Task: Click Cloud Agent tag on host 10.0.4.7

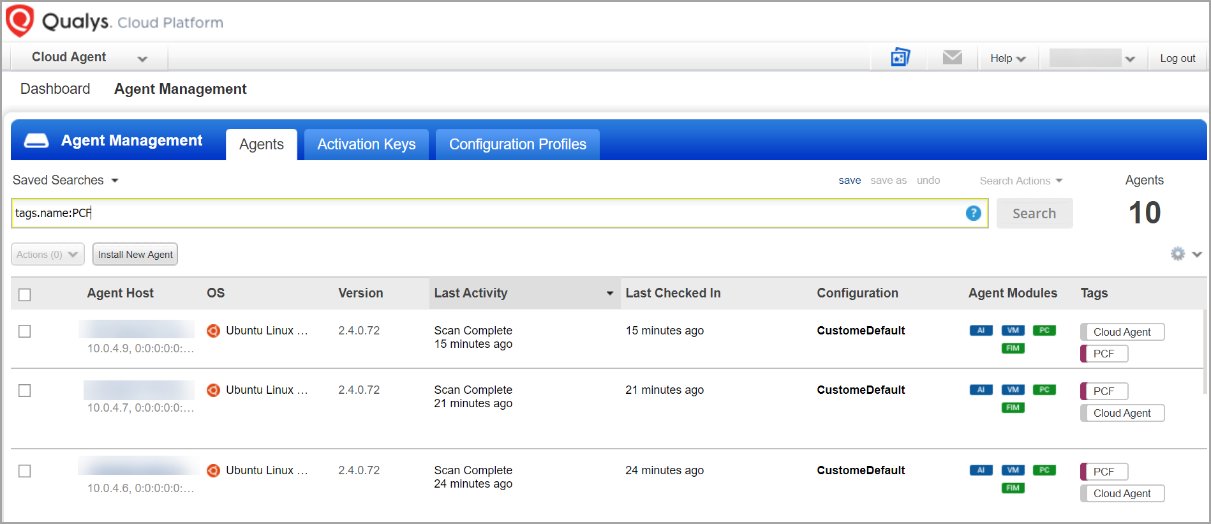Action: [x=1122, y=413]
